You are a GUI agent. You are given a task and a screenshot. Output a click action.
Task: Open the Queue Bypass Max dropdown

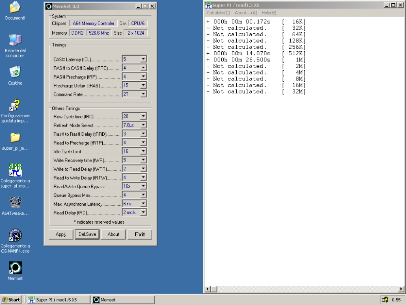pyautogui.click(x=143, y=195)
